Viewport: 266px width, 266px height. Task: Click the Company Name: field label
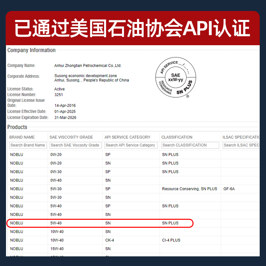click(21, 66)
